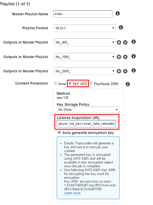Show info for hls_2000_ output row

[x=133, y=71]
